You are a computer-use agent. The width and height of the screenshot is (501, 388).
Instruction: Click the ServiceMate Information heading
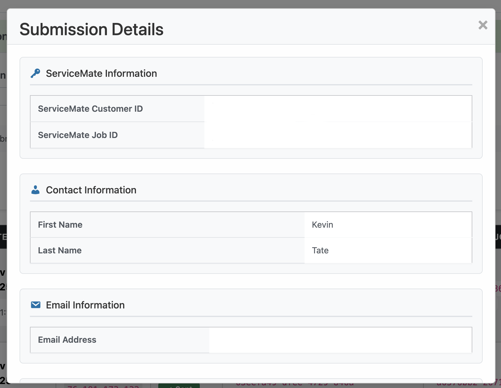coord(101,73)
